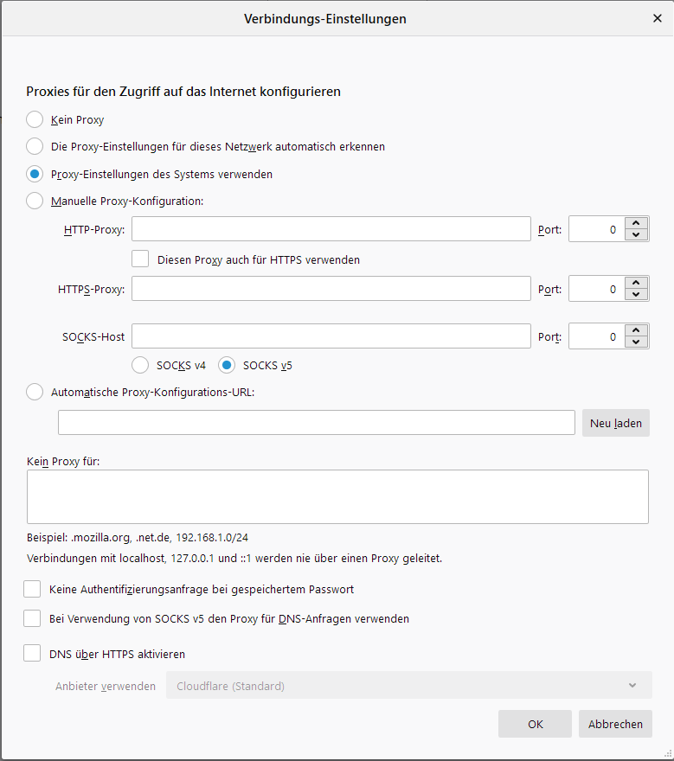Decrease HTTPS-Proxy port with down arrow

[637, 295]
